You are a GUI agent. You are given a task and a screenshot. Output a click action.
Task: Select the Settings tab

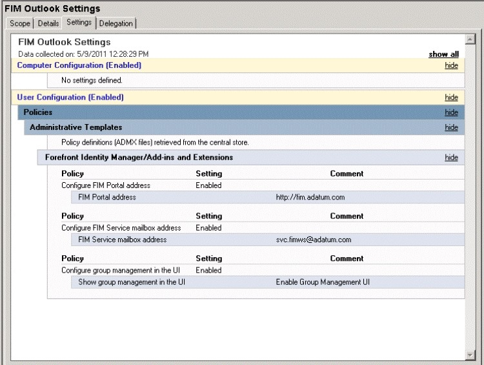(x=79, y=22)
